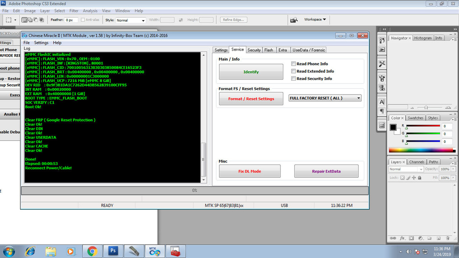Toggle lock position in Layers panel

[414, 178]
